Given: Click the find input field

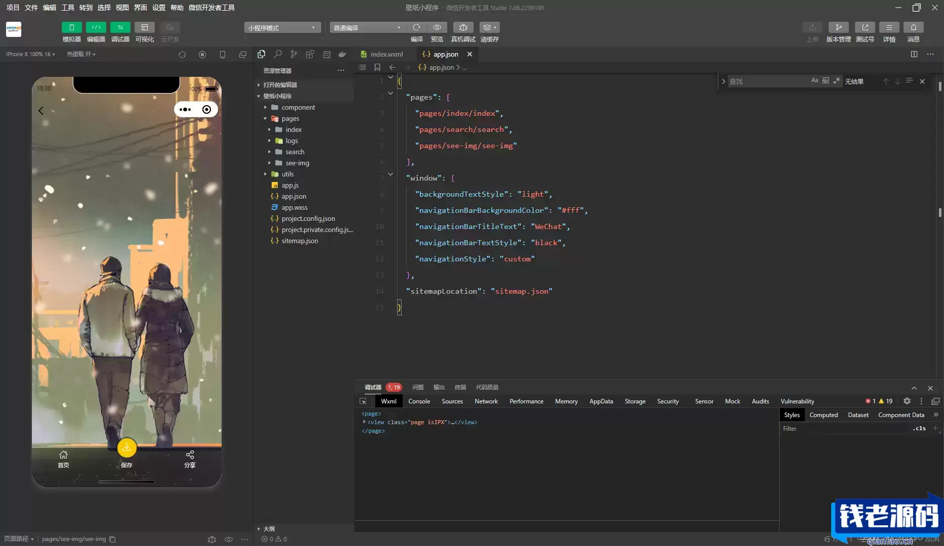Looking at the screenshot, I should 768,81.
